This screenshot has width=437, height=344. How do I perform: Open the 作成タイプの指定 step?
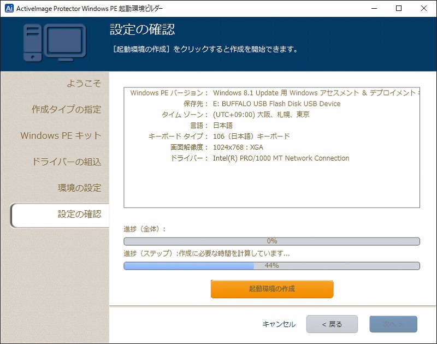coord(66,109)
